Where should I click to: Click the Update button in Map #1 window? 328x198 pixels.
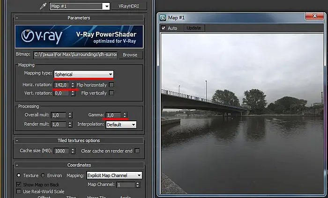[x=194, y=28]
